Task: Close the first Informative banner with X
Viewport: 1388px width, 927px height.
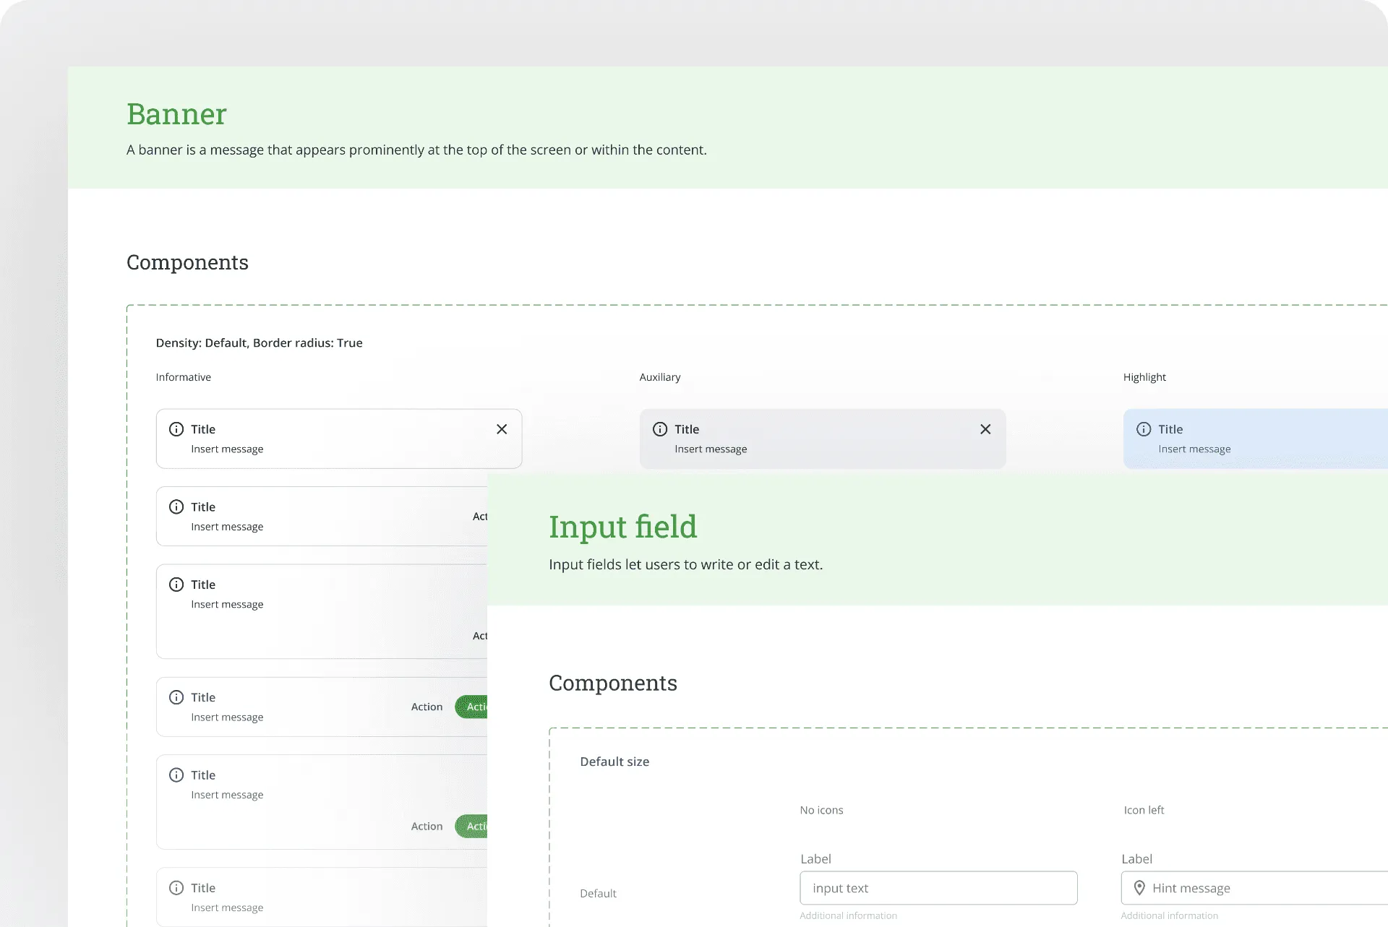Action: tap(502, 429)
